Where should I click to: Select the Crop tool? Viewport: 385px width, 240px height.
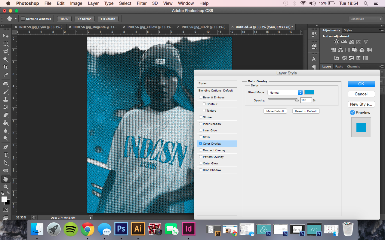point(6,67)
